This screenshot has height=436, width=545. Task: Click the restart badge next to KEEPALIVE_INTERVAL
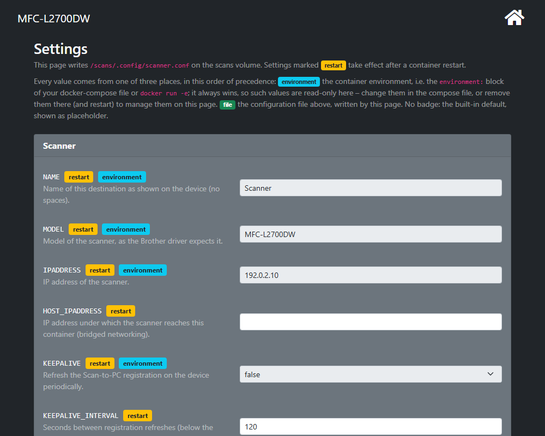138,416
